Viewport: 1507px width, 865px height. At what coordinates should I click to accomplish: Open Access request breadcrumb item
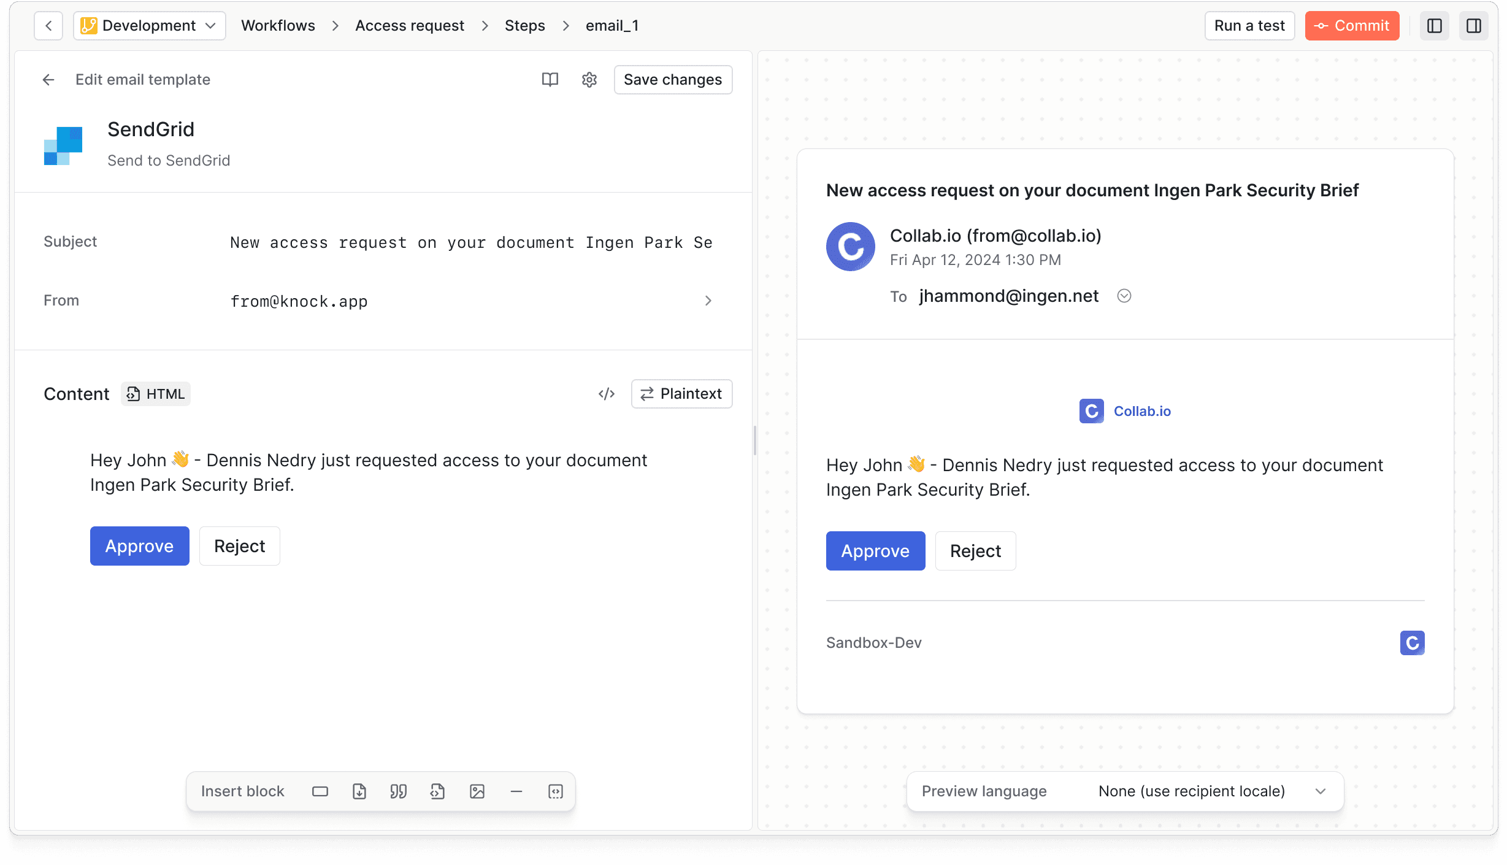tap(409, 26)
